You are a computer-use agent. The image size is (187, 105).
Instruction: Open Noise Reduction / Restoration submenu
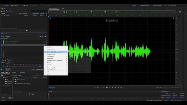(x=56, y=61)
